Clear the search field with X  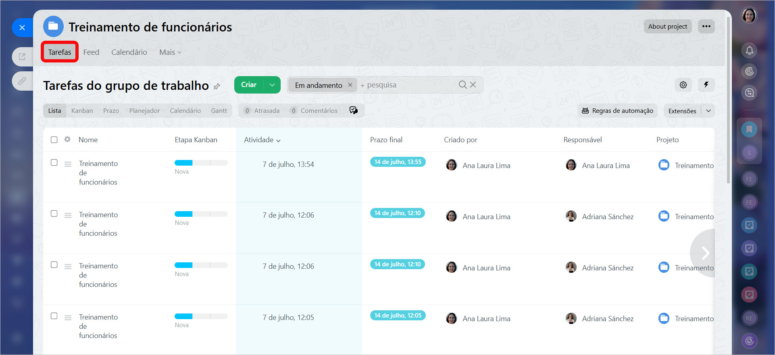click(x=473, y=85)
